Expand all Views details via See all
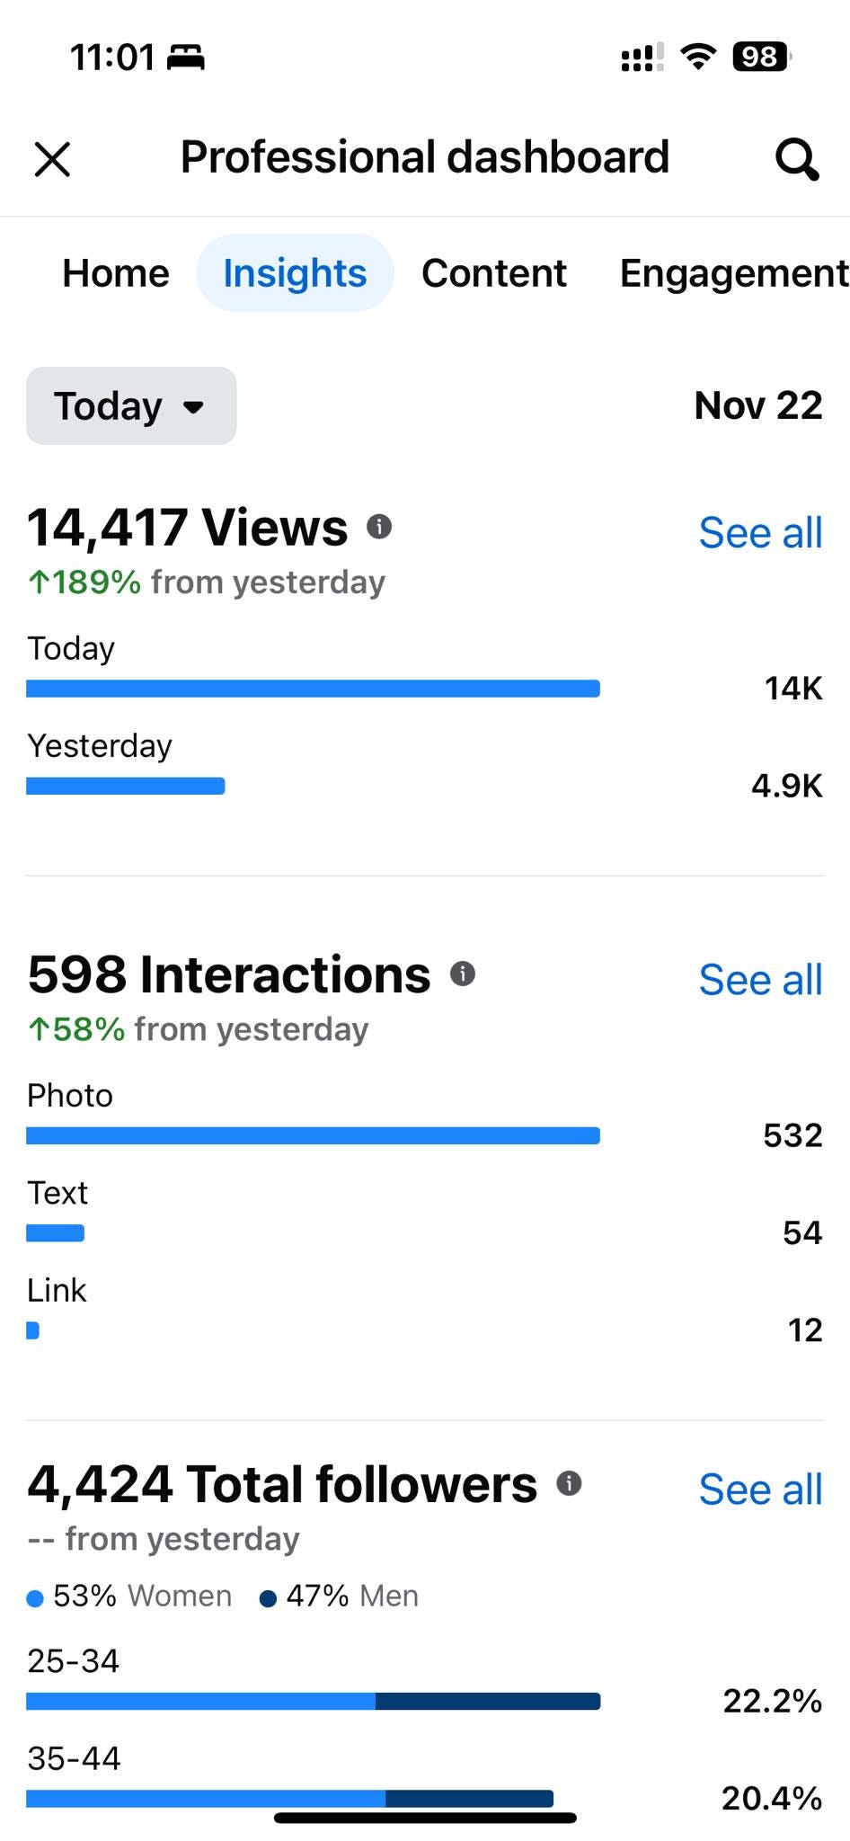Screen dimensions: 850x1841 760,532
